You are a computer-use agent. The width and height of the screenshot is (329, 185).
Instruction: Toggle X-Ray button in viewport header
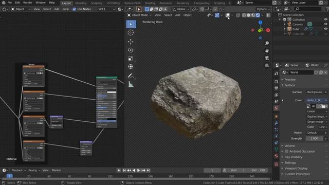pyautogui.click(x=237, y=15)
